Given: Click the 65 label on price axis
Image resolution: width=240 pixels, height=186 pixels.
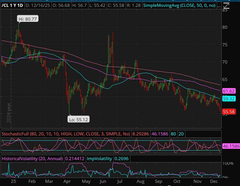Looking at the screenshot, I should pyautogui.click(x=225, y=80).
